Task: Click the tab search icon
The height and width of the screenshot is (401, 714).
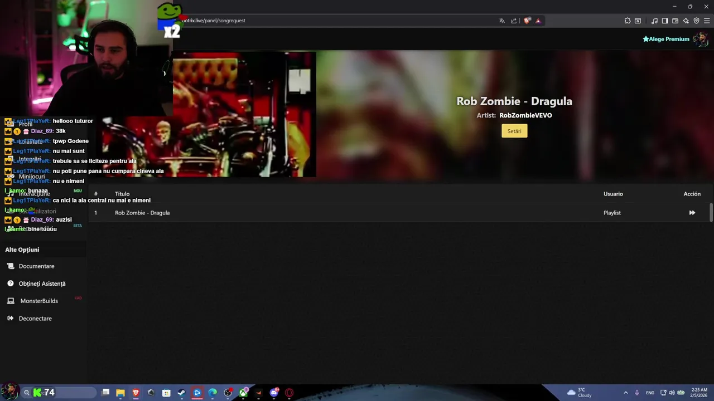Action: (x=638, y=21)
